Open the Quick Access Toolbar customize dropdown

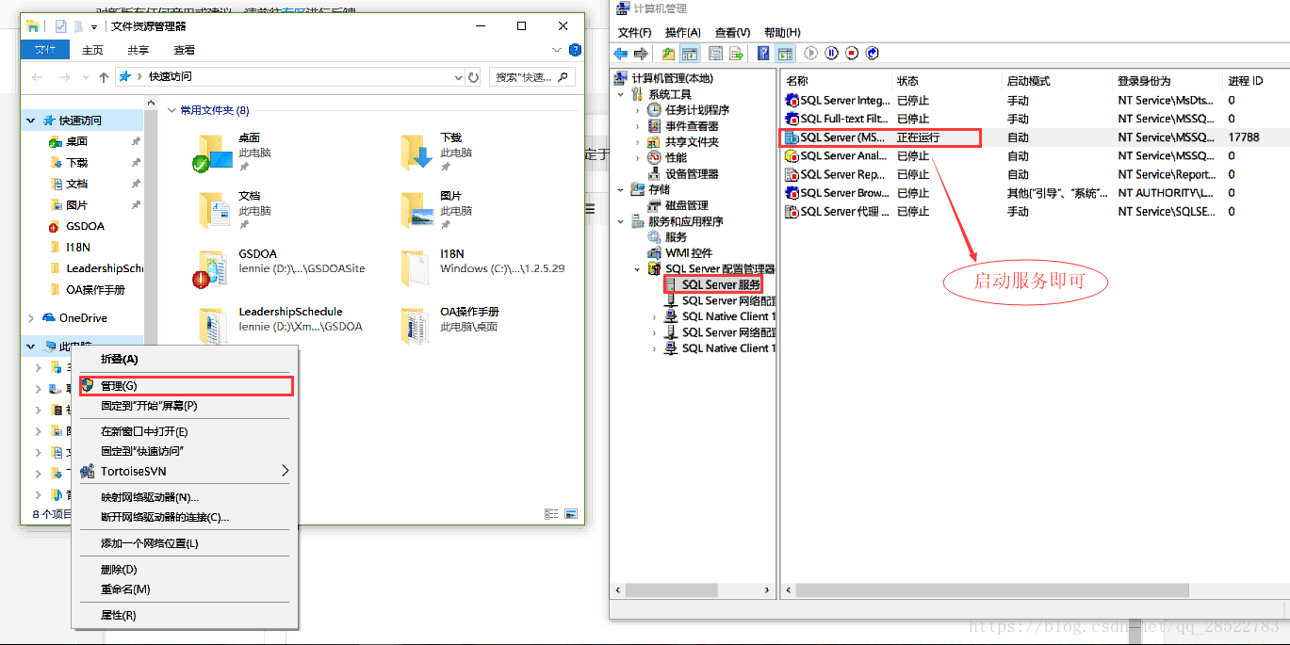[94, 26]
